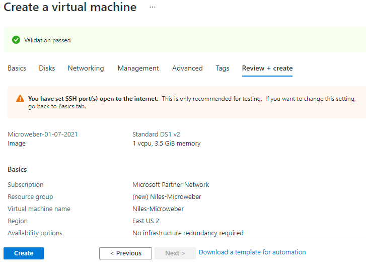
Task: Select the Microsoft Partner Network subscription value
Action: pyautogui.click(x=171, y=185)
